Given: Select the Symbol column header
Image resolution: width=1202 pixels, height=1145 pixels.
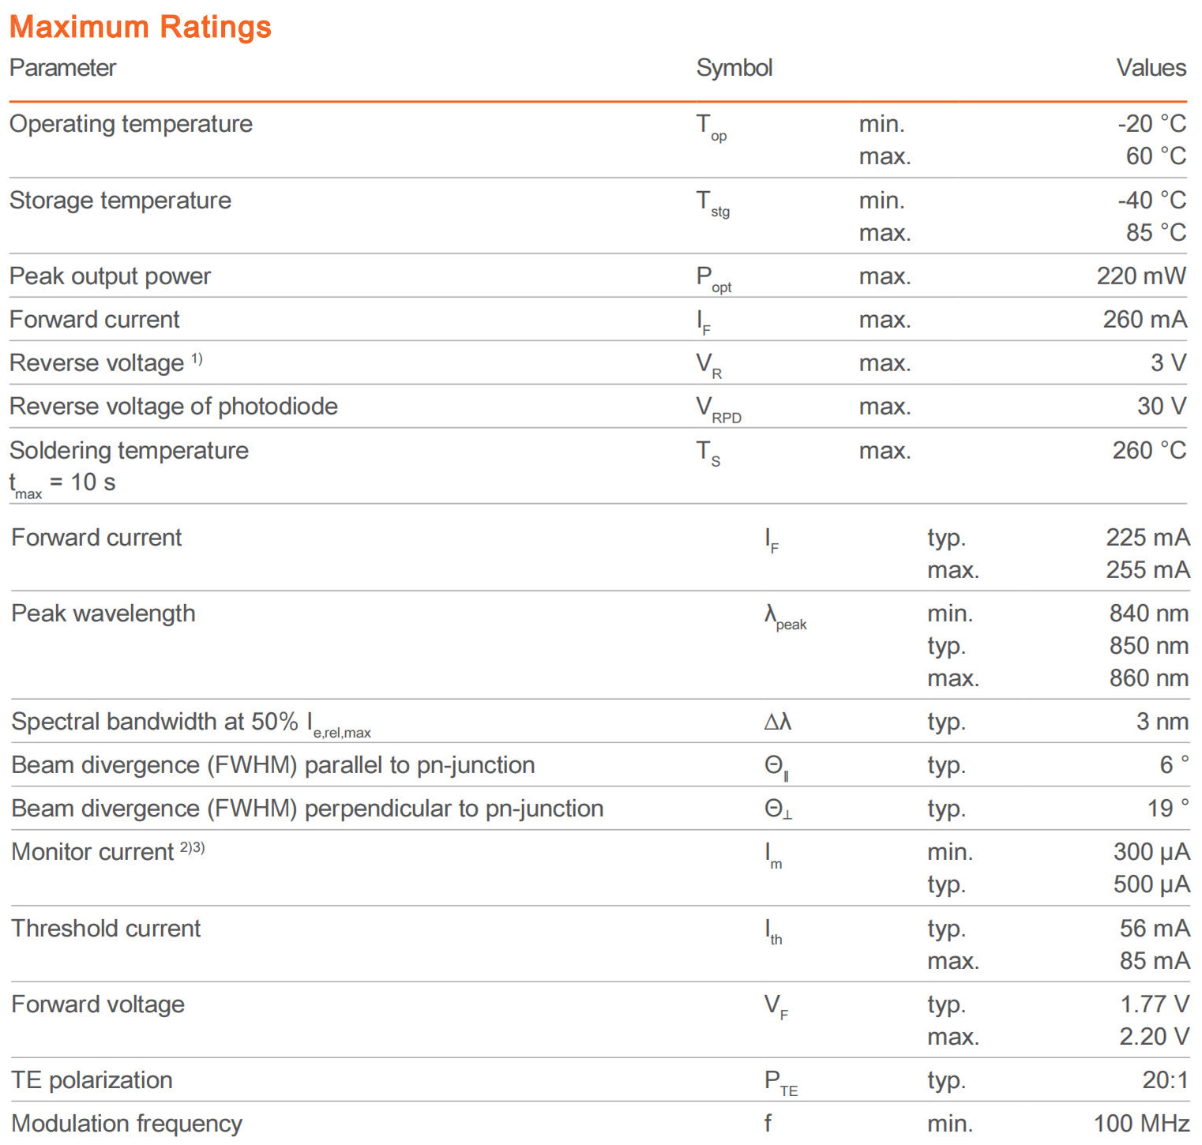Looking at the screenshot, I should [734, 68].
